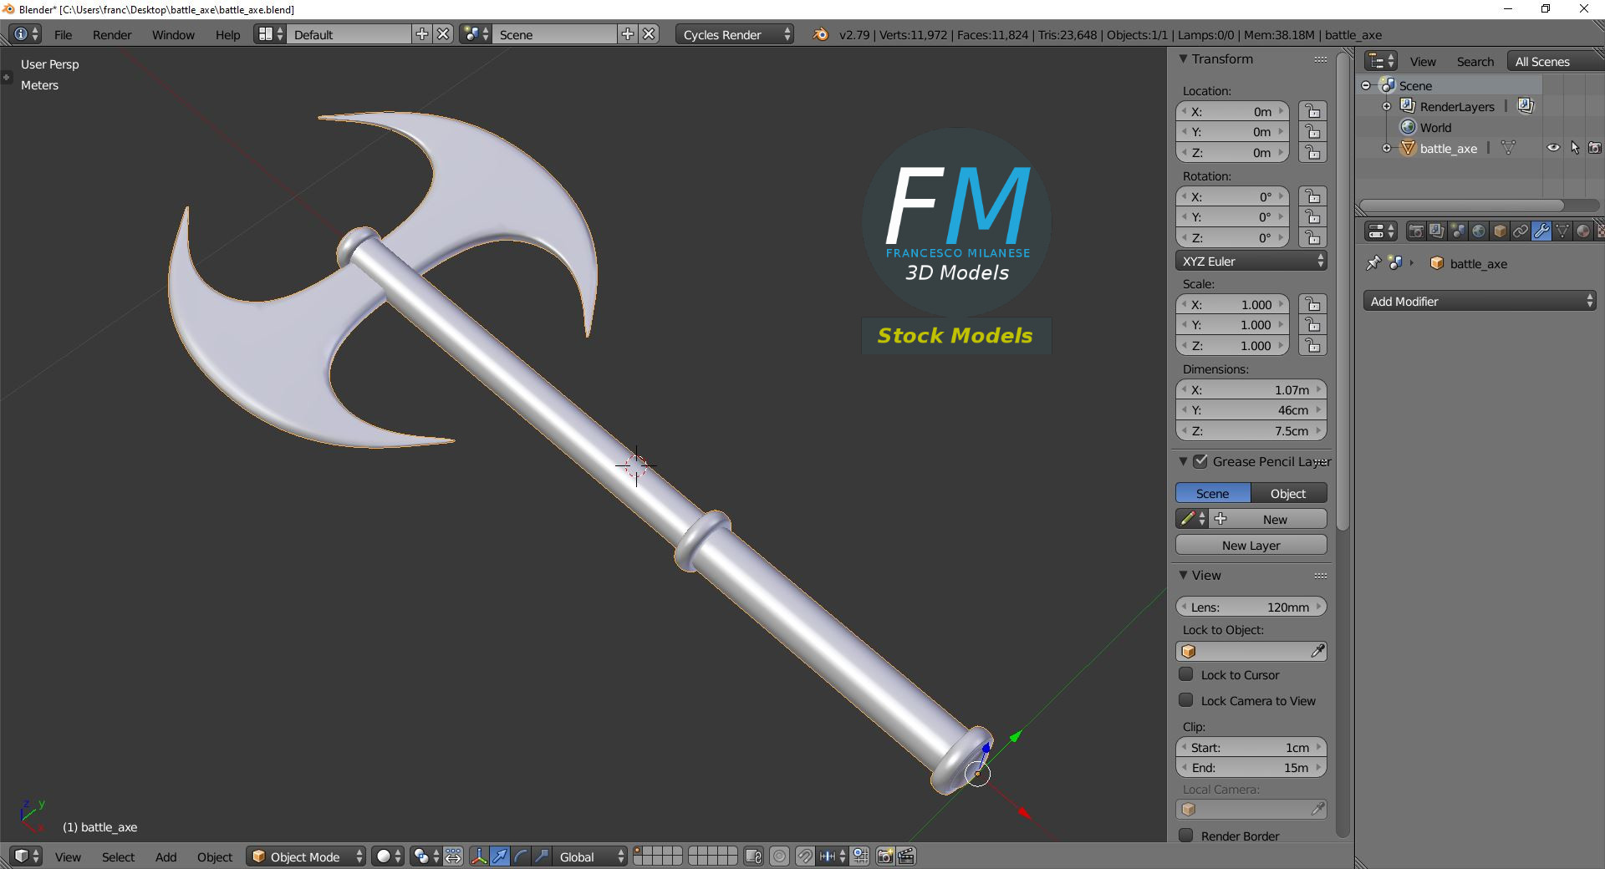Open the File menu
This screenshot has height=869, width=1605.
63,34
